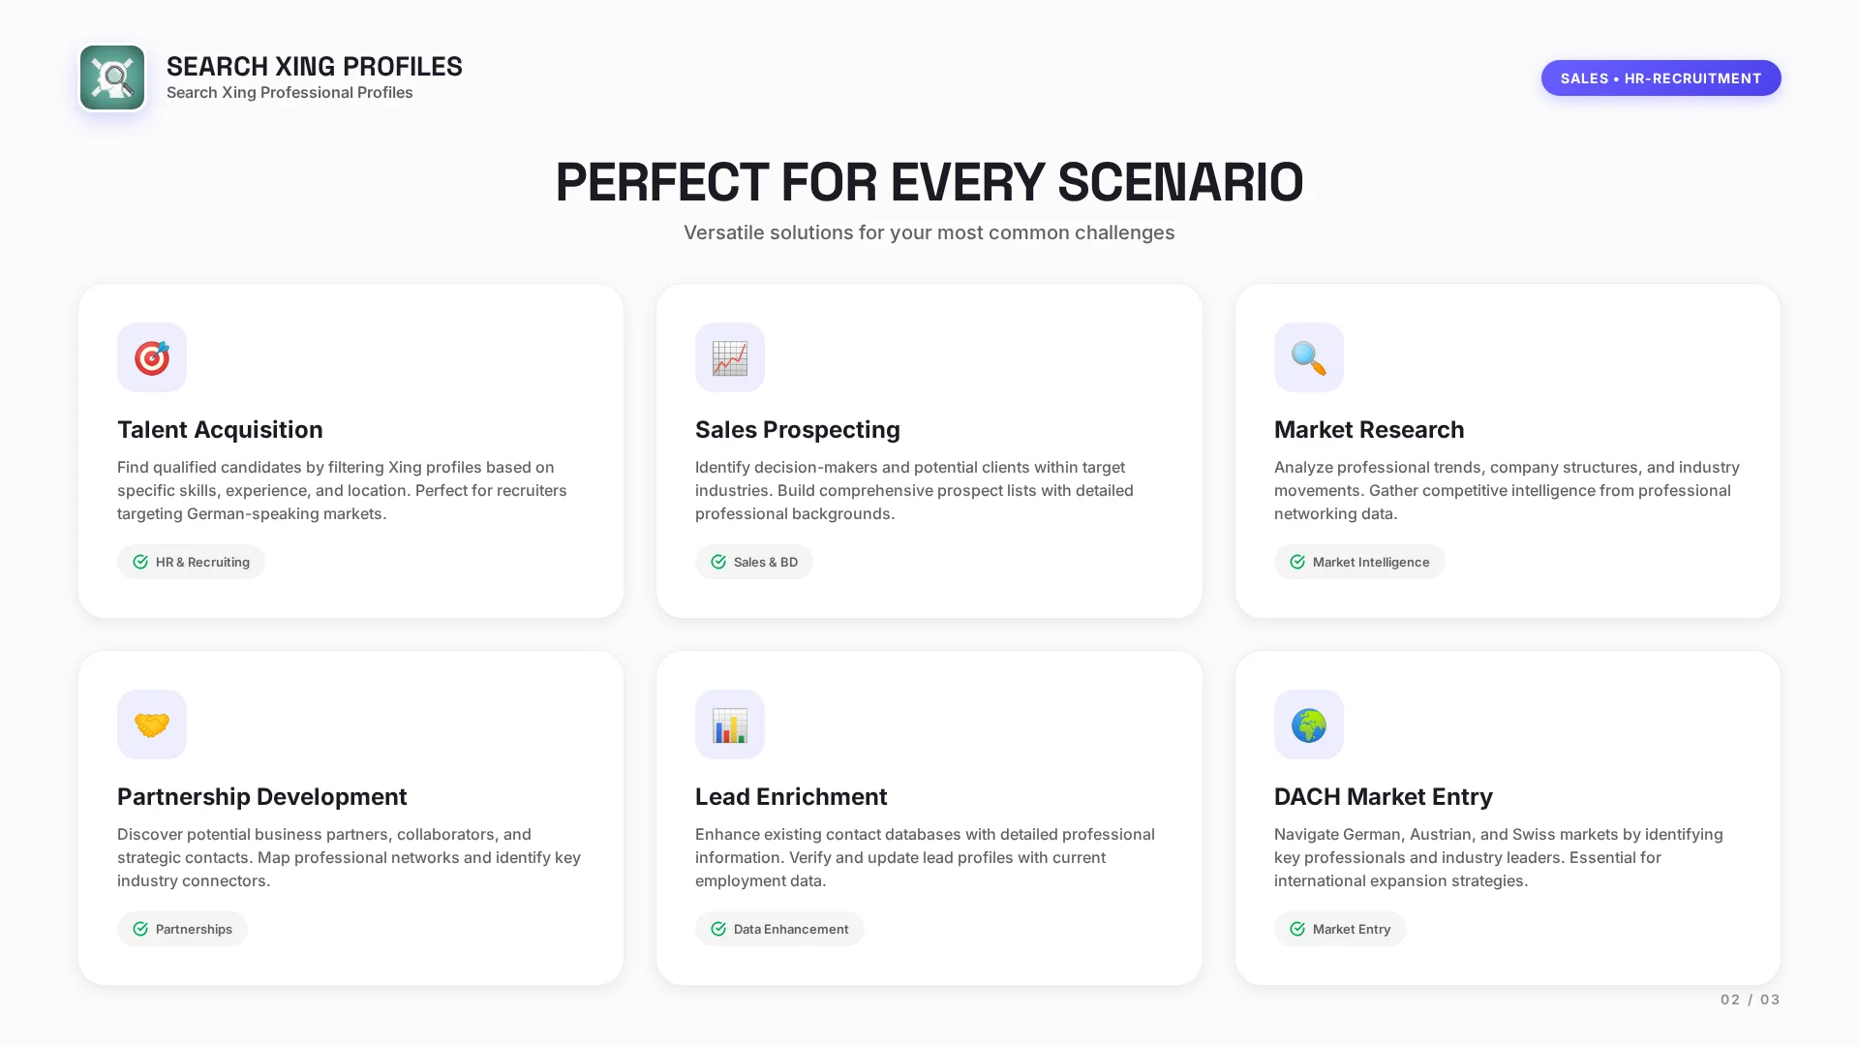Screen dimensions: 1859x1046
Task: Select the Market Entry tag
Action: (x=1340, y=929)
